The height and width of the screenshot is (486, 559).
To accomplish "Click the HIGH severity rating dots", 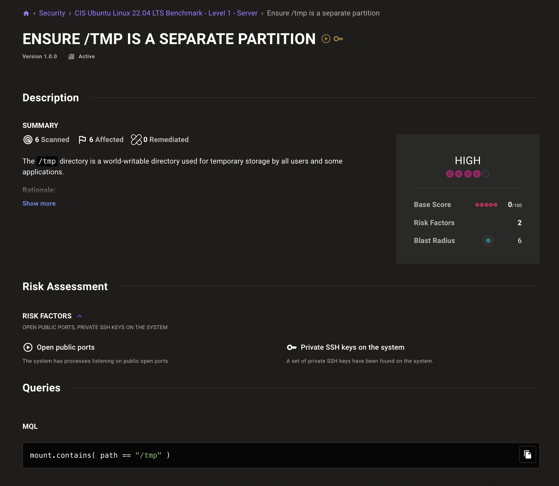I will [x=467, y=174].
